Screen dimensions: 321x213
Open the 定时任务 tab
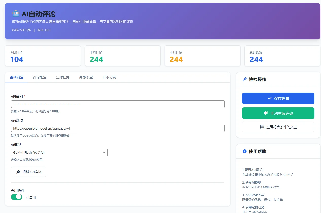[x=63, y=77]
